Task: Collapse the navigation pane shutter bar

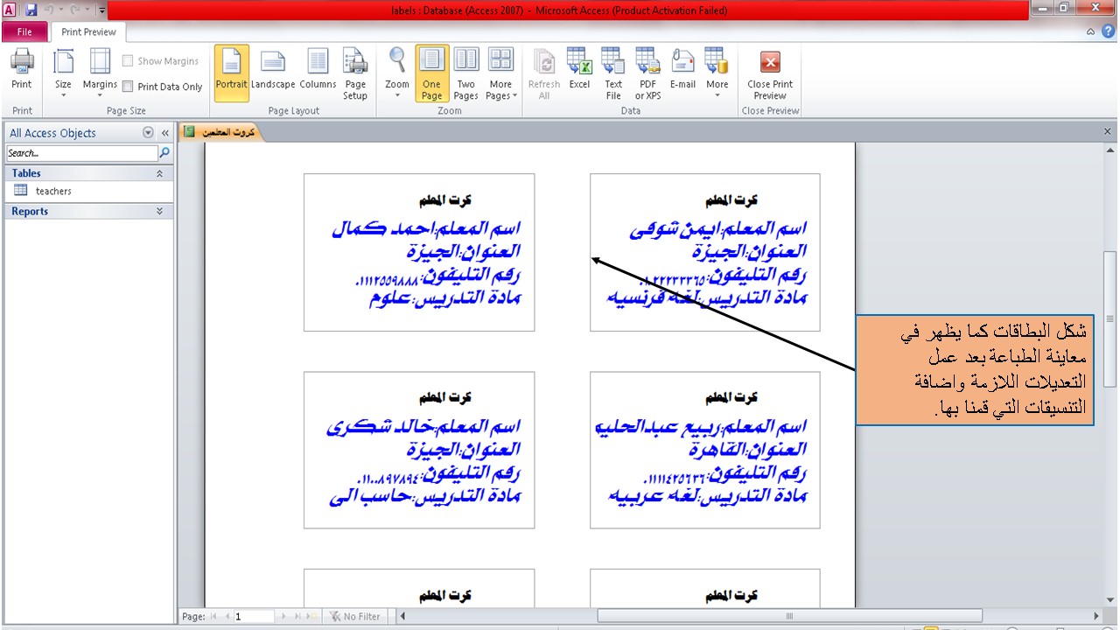Action: pyautogui.click(x=164, y=133)
